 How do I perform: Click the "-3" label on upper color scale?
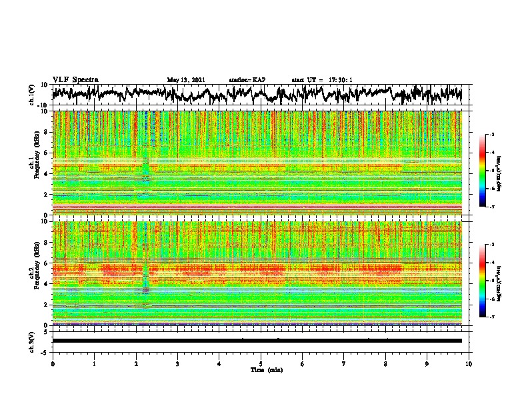(492, 135)
